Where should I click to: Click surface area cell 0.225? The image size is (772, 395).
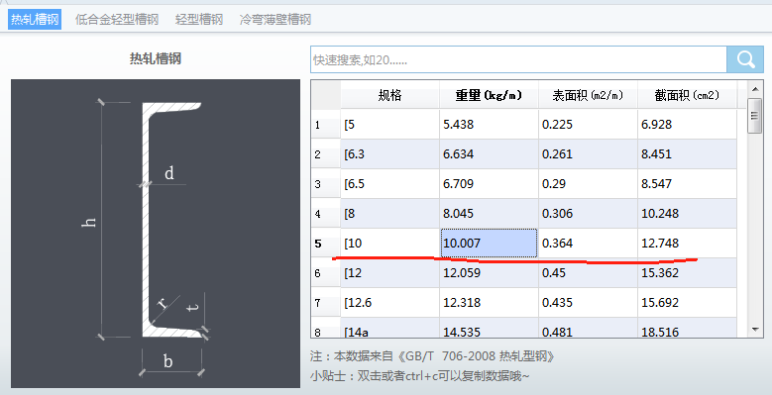(588, 125)
